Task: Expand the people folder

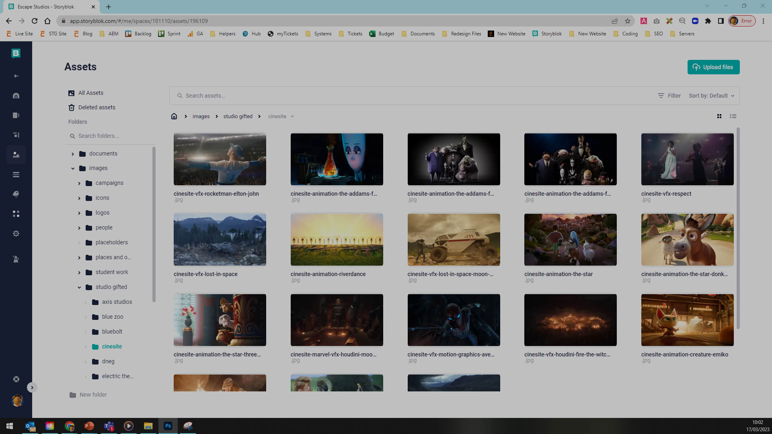Action: (79, 228)
